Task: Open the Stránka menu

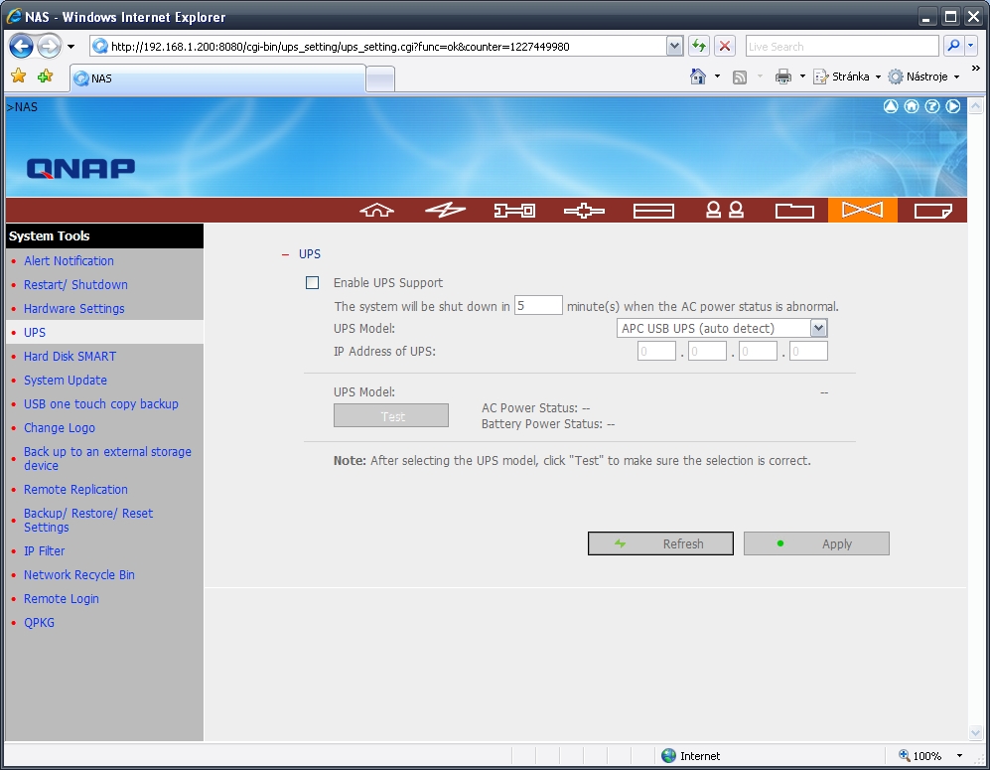Action: (847, 77)
